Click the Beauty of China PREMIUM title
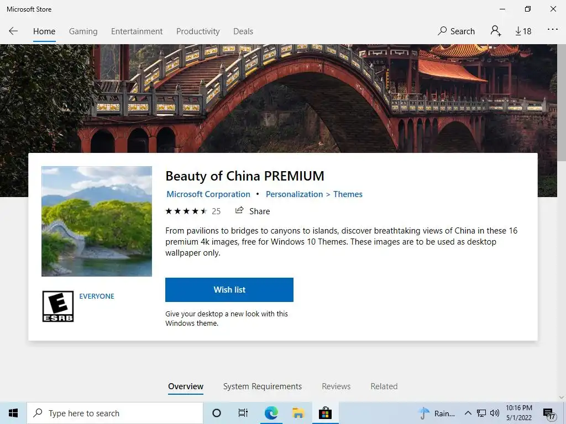The height and width of the screenshot is (424, 566). coord(245,176)
